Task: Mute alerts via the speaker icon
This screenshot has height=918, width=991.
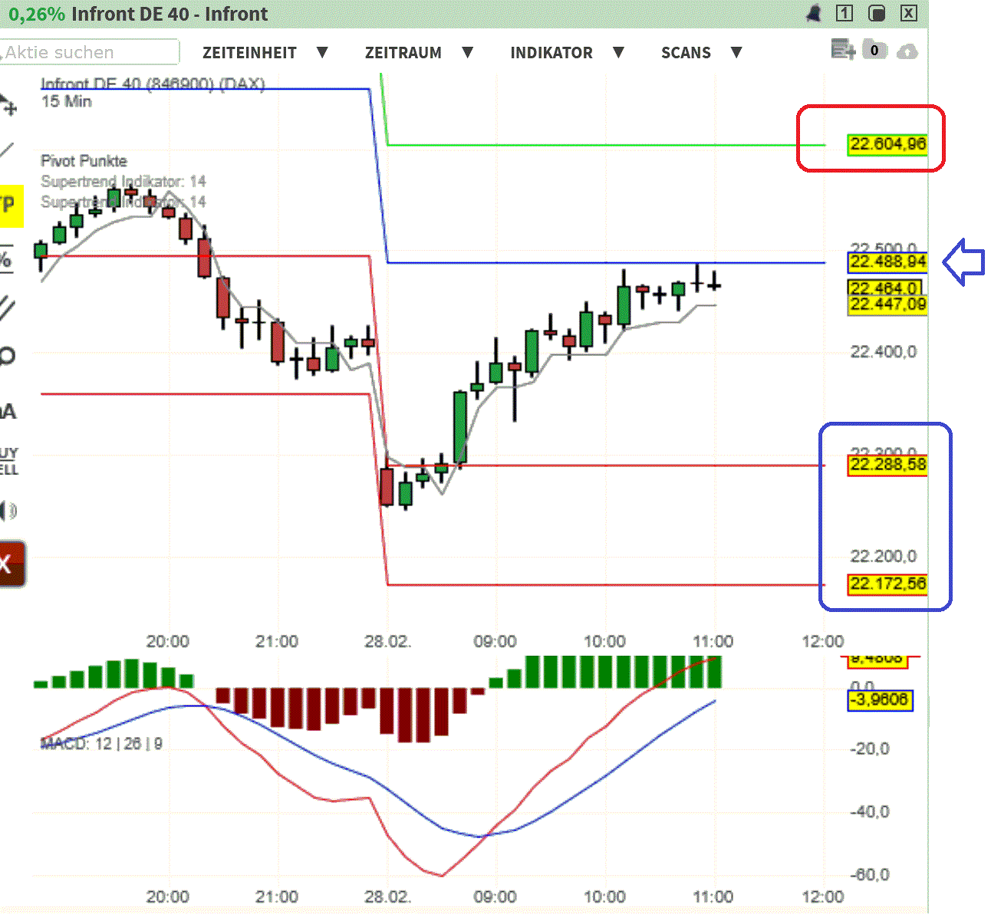Action: [x=6, y=510]
